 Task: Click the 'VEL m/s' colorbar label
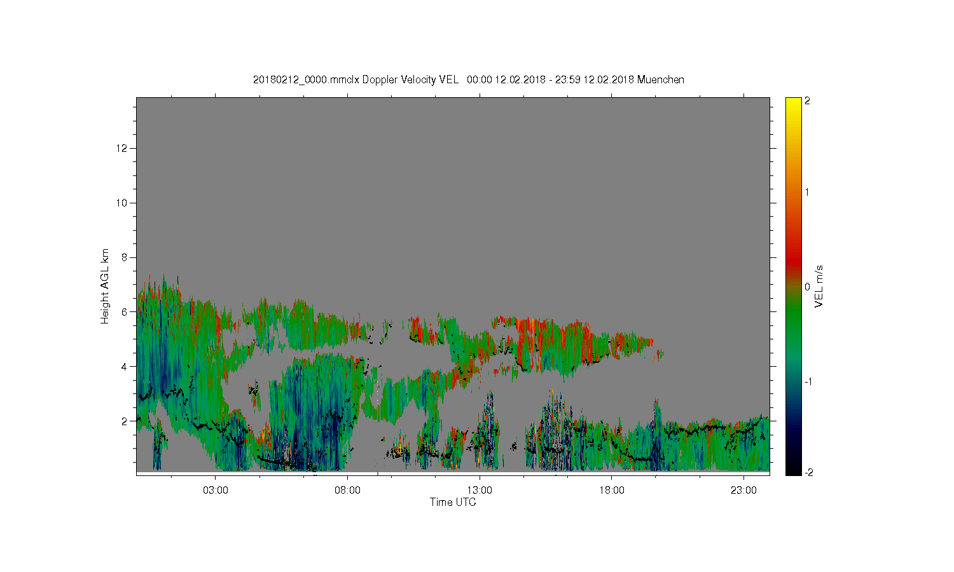tap(820, 286)
